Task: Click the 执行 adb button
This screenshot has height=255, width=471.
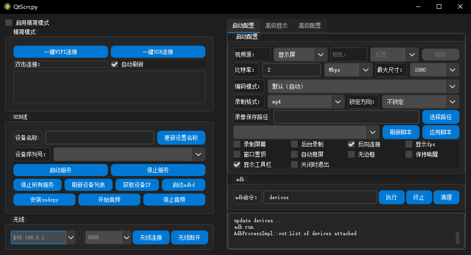Action: point(391,198)
